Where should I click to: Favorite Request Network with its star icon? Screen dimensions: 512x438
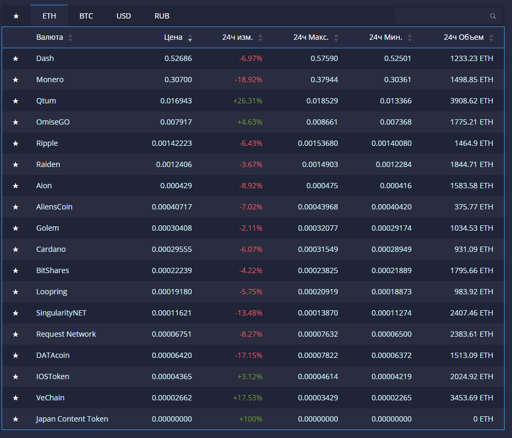(x=16, y=334)
